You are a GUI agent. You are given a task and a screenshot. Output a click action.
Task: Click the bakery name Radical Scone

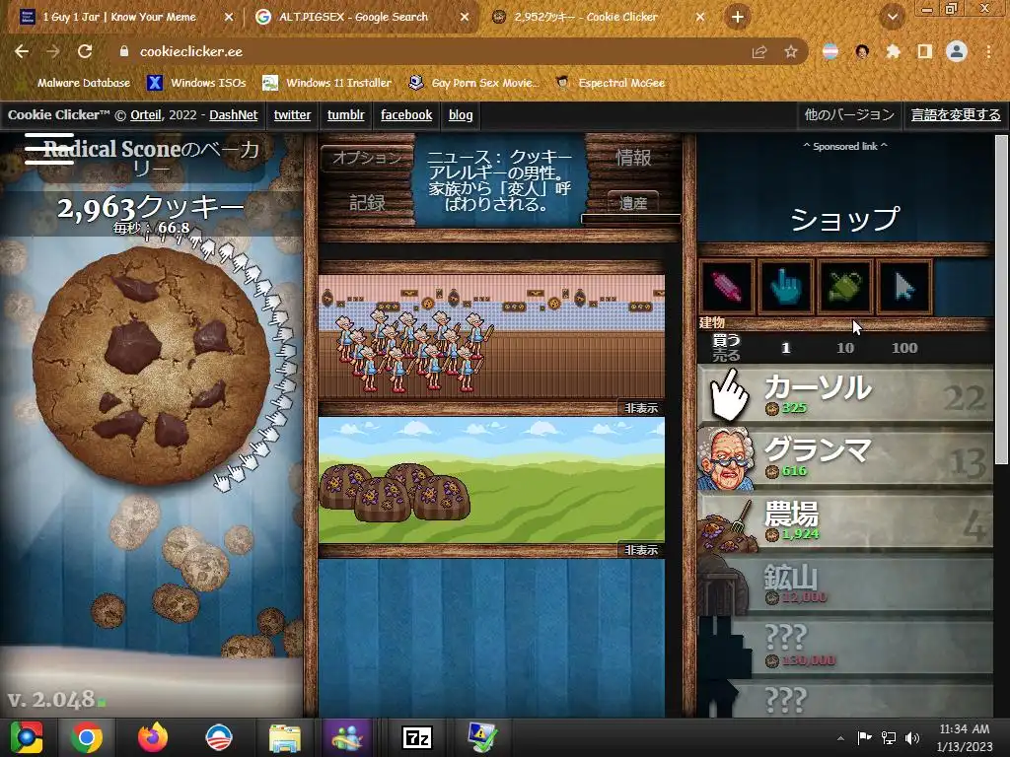pyautogui.click(x=151, y=158)
